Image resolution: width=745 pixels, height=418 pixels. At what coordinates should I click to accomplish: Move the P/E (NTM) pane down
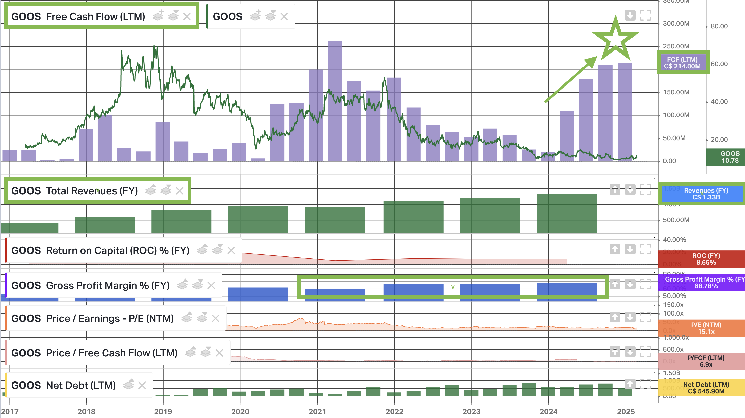(x=630, y=317)
